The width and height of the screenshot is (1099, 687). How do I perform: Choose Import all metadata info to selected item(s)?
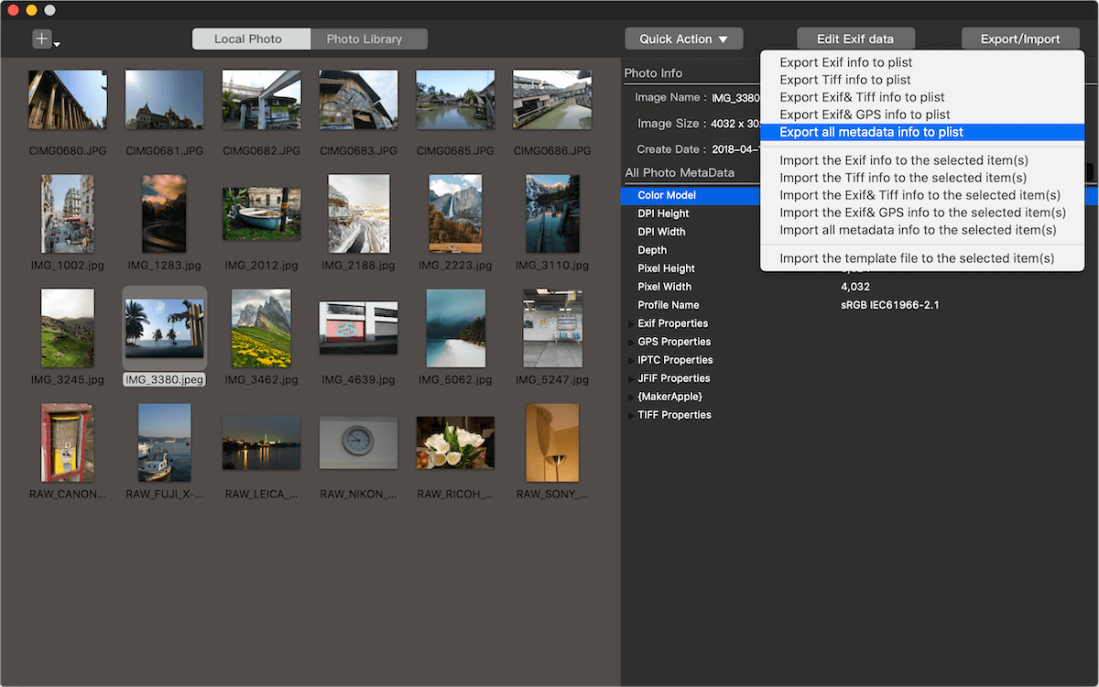tap(922, 230)
